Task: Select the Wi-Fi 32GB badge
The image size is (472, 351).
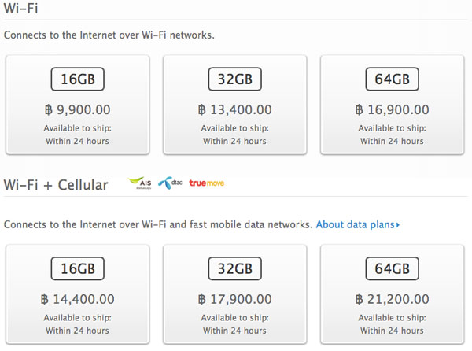Action: coord(235,79)
